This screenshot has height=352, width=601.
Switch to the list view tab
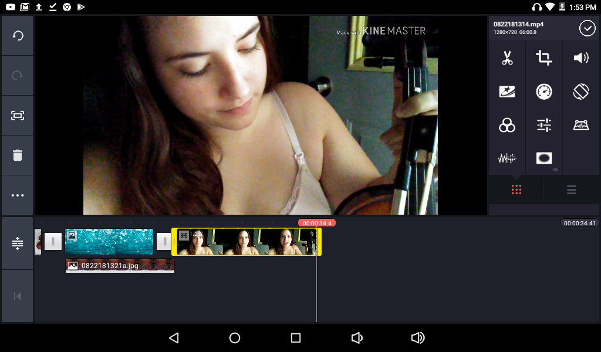572,189
